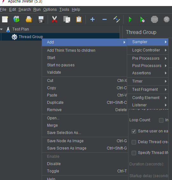Screen dimensions: 172x180
Task: Choose Open... in context menu
Action: click(x=85, y=118)
